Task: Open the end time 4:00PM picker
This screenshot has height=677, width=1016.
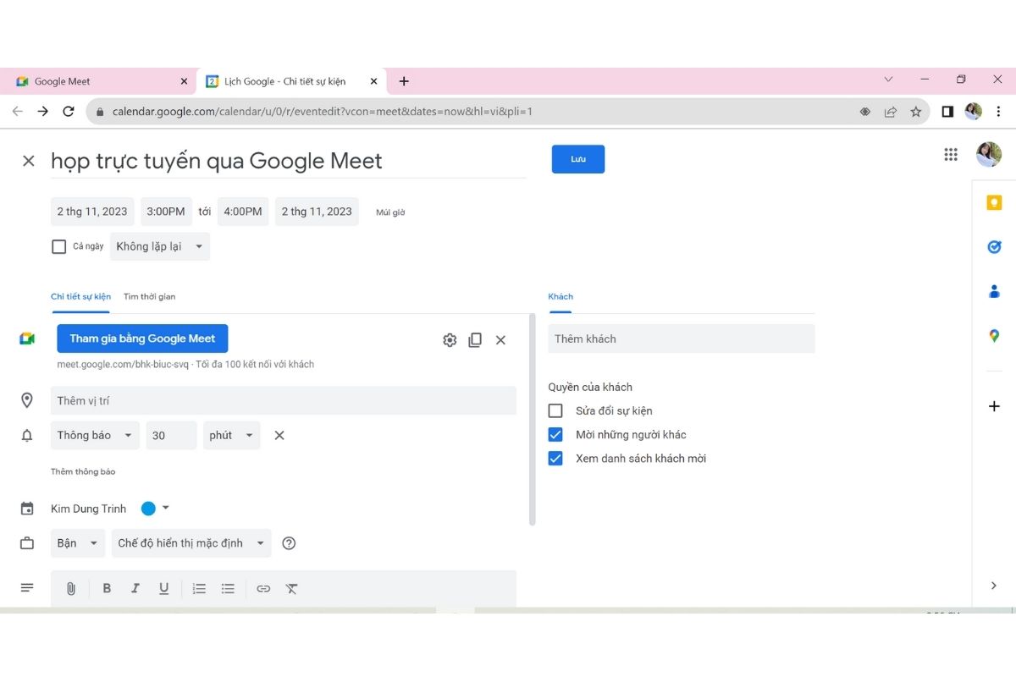Action: click(243, 212)
